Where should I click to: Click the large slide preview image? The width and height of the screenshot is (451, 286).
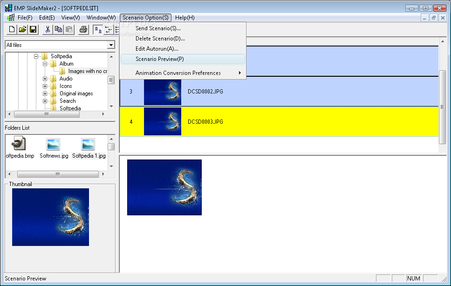point(164,187)
